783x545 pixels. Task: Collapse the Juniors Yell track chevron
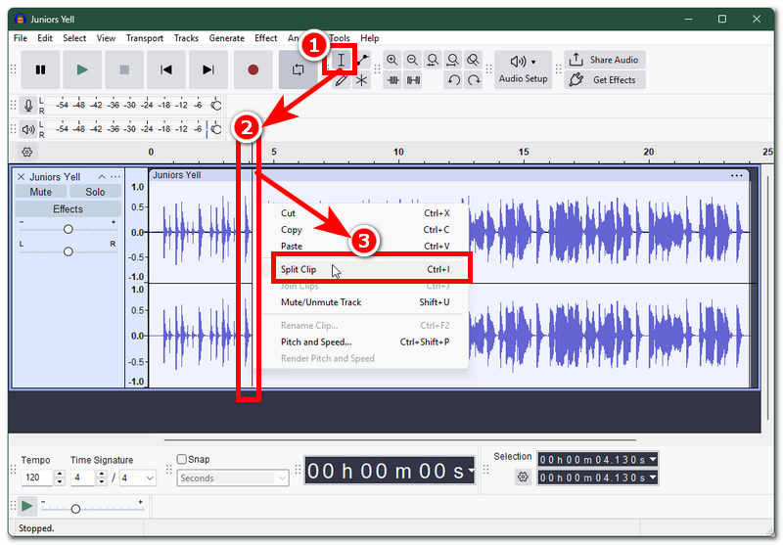[102, 177]
